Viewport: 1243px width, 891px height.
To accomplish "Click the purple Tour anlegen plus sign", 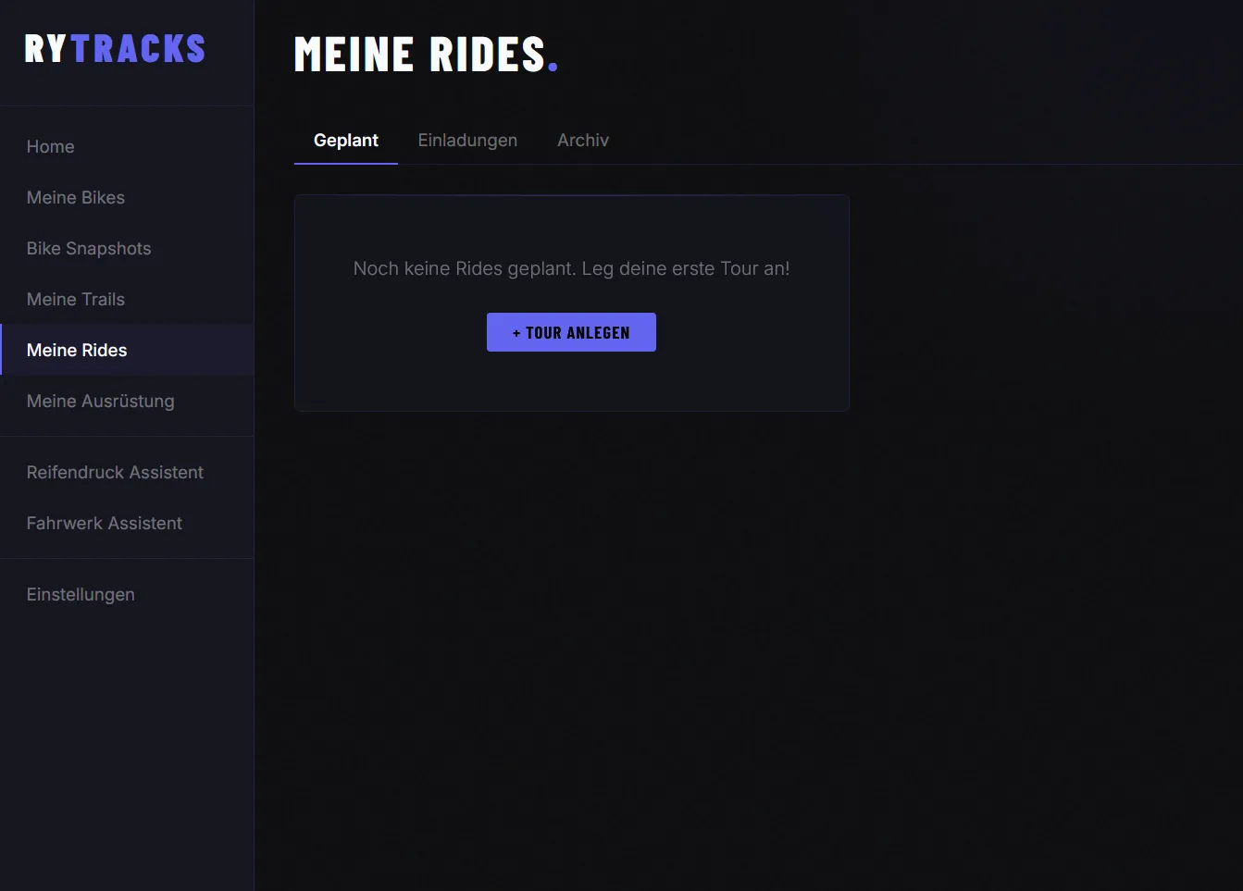I will pyautogui.click(x=518, y=332).
